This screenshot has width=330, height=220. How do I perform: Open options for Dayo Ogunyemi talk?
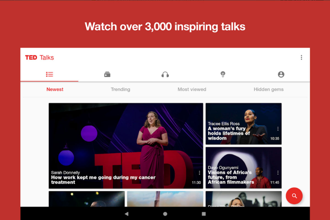(x=278, y=173)
